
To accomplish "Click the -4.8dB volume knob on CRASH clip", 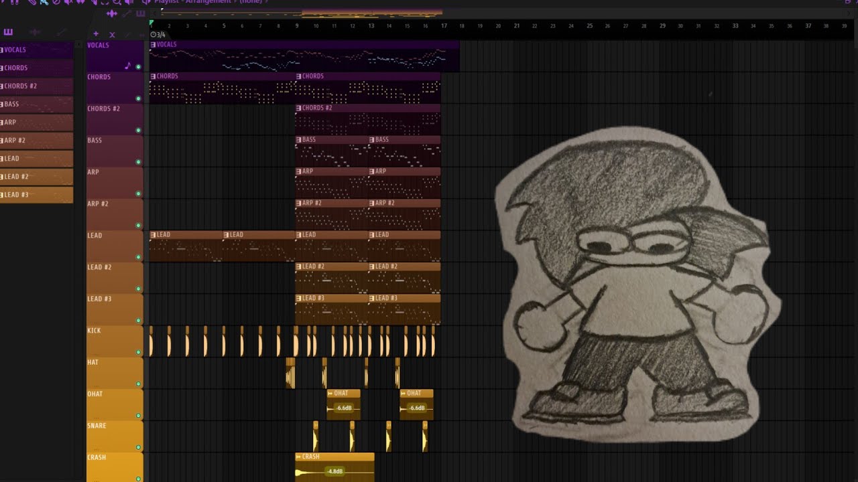I will pyautogui.click(x=335, y=471).
